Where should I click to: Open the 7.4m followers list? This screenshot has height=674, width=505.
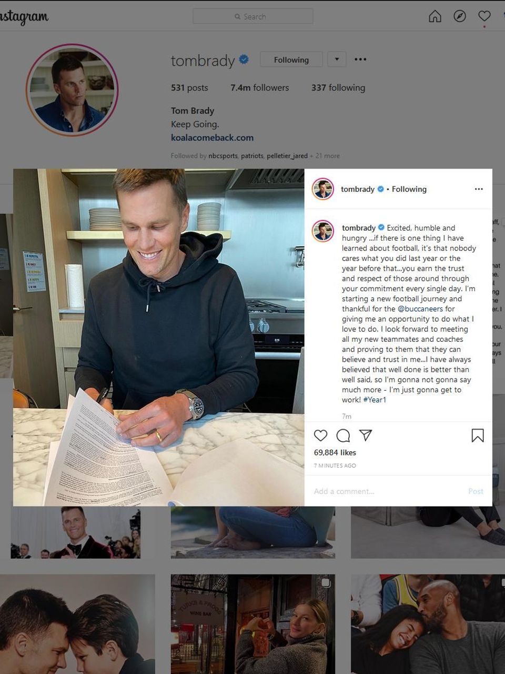coord(259,88)
